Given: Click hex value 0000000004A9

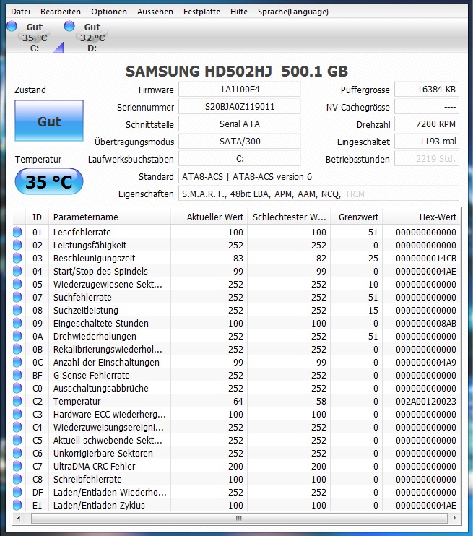Looking at the screenshot, I should (x=426, y=362).
